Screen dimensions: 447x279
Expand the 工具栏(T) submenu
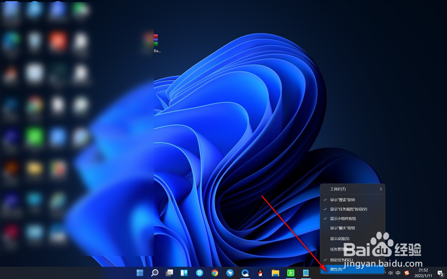(353, 189)
